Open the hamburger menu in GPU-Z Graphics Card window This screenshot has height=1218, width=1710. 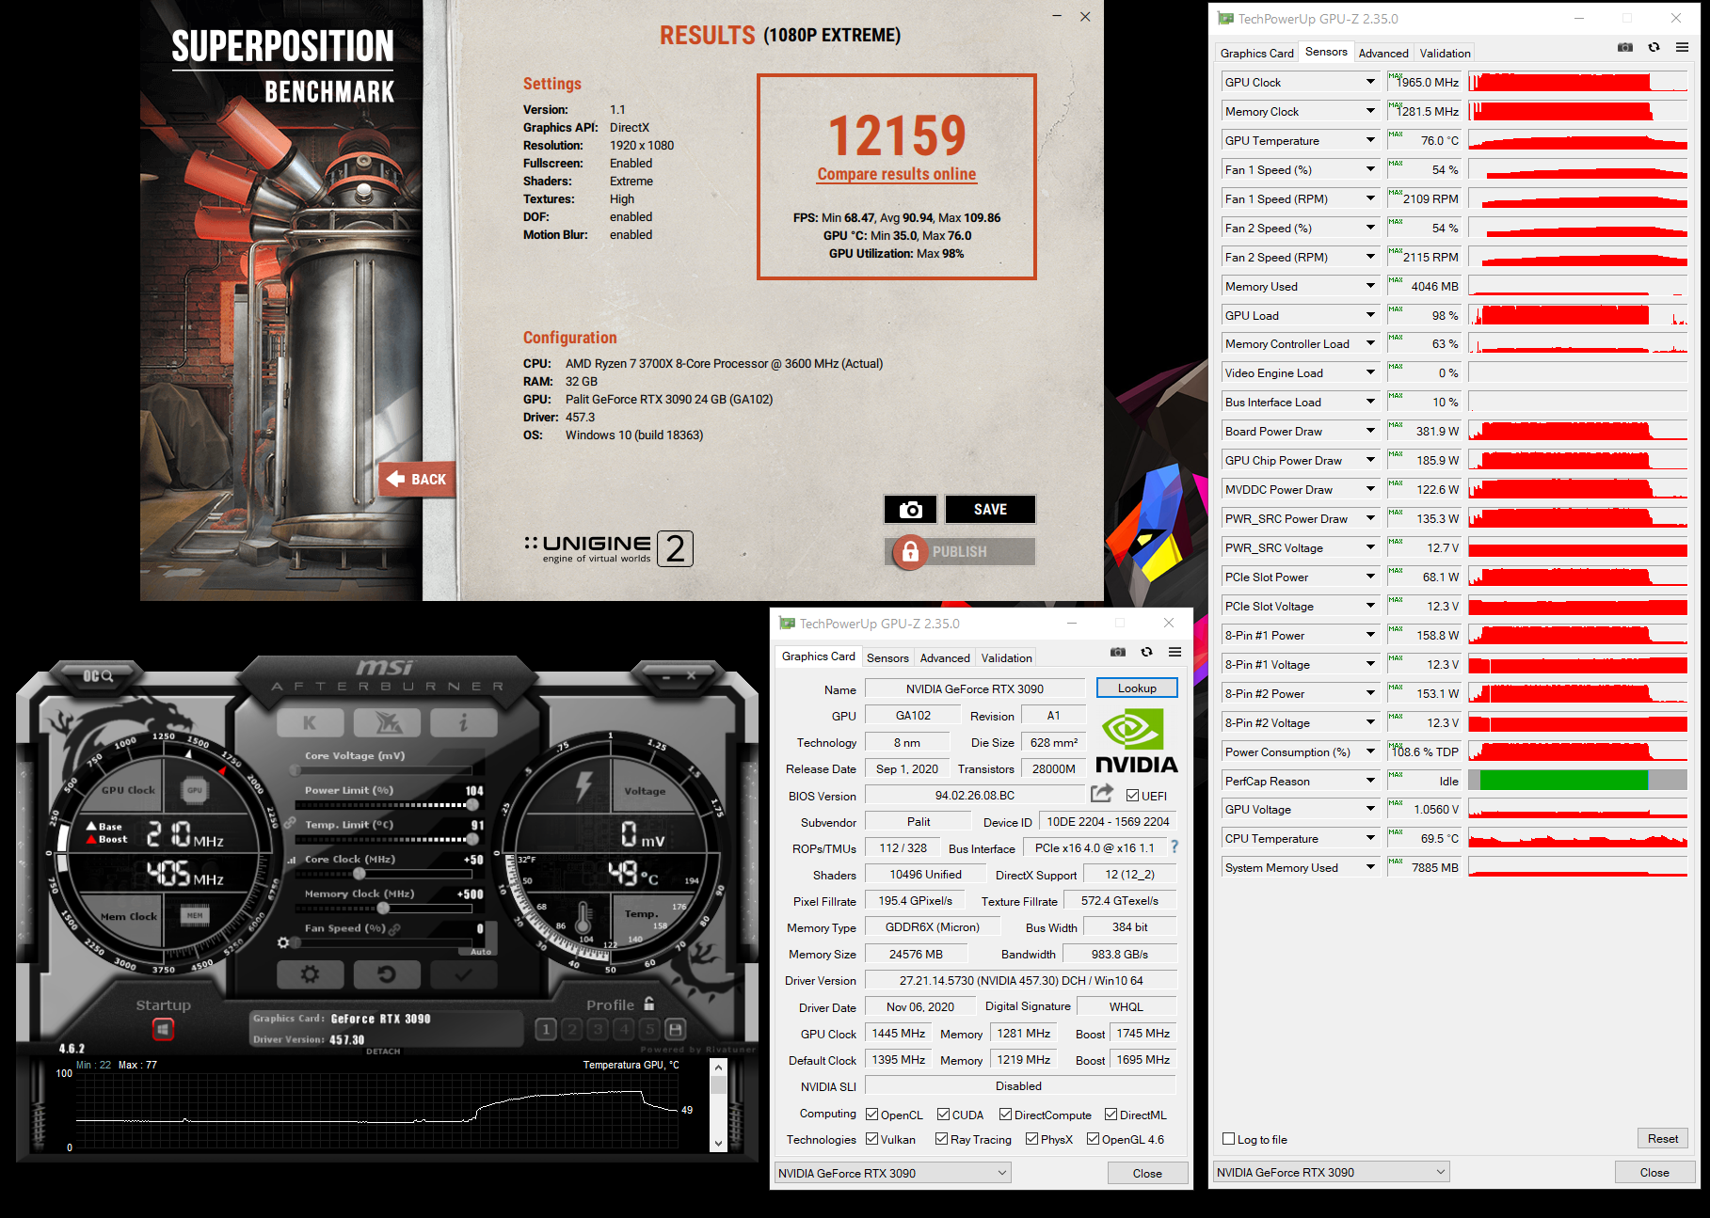tap(1175, 652)
